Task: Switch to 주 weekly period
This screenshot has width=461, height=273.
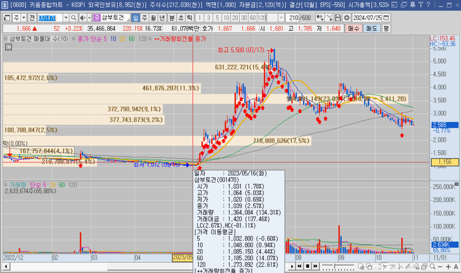Action: tap(144, 18)
